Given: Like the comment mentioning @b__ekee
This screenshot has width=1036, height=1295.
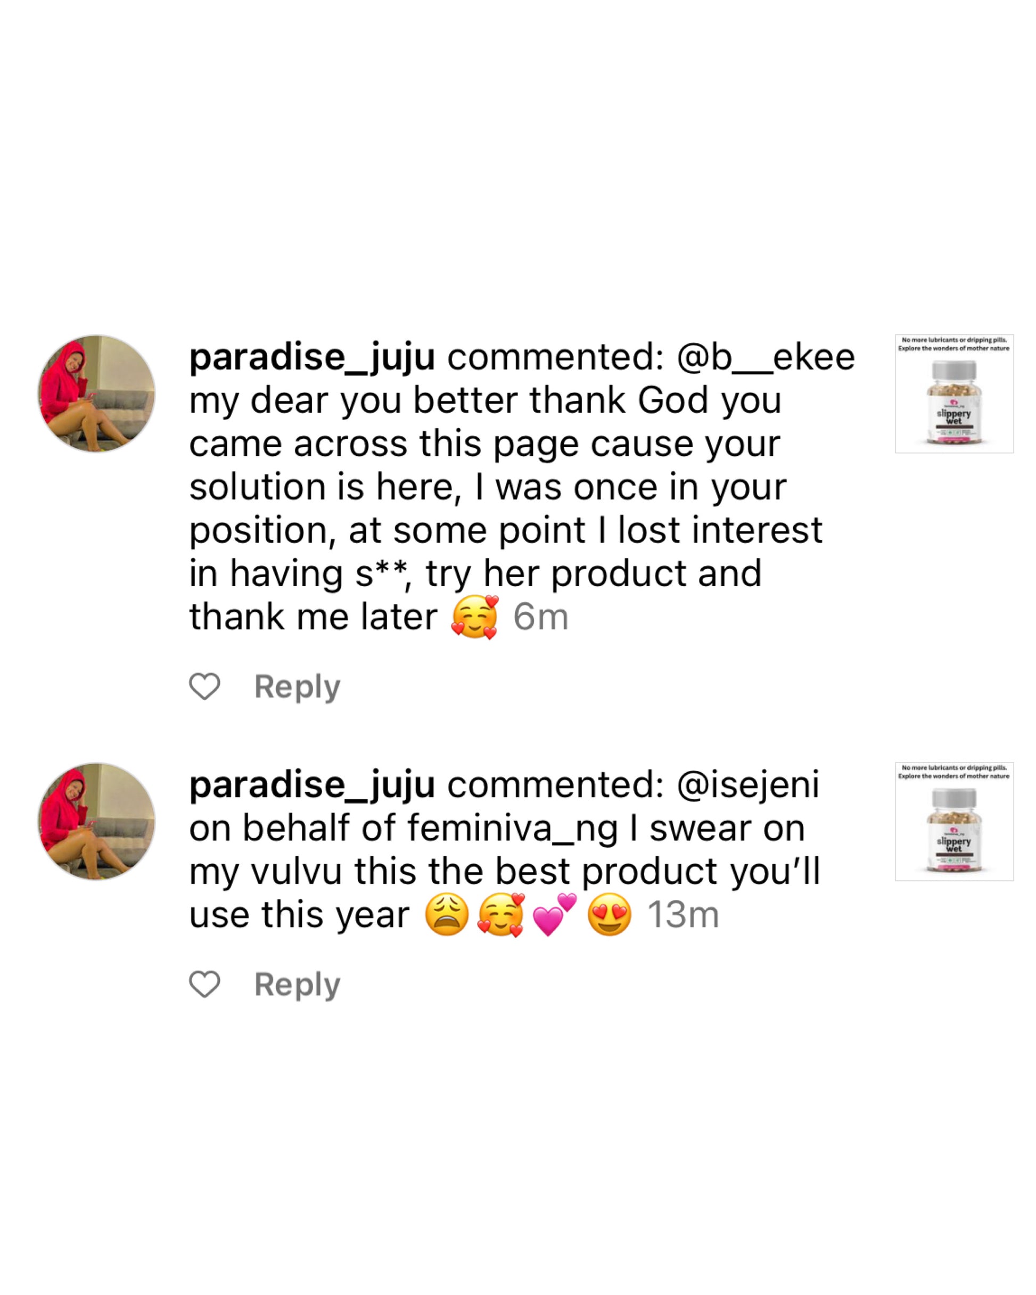Looking at the screenshot, I should click(205, 686).
